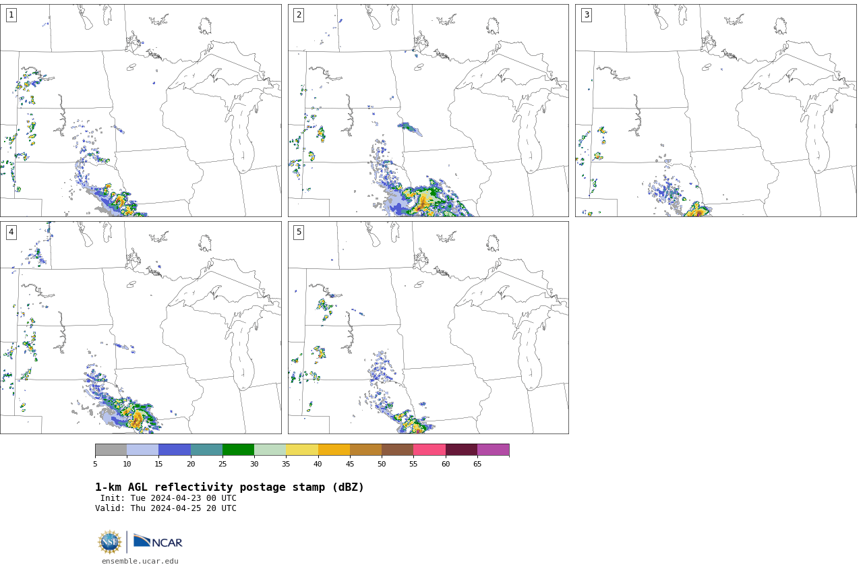Screen dimensions: 863x569
Task: Click the teal 20-25 dBZ swatch
Action: tap(206, 450)
